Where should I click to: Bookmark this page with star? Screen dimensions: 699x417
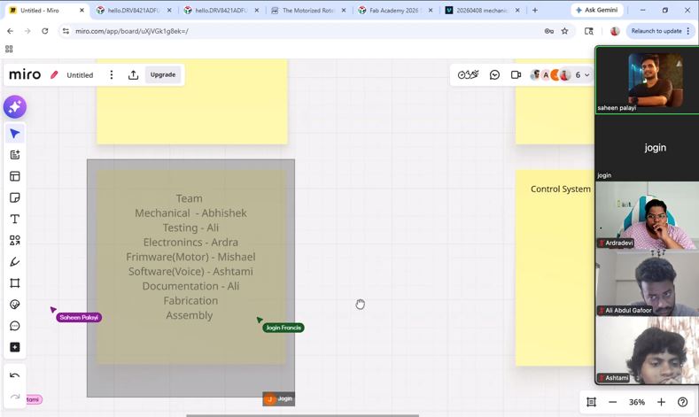pyautogui.click(x=565, y=31)
